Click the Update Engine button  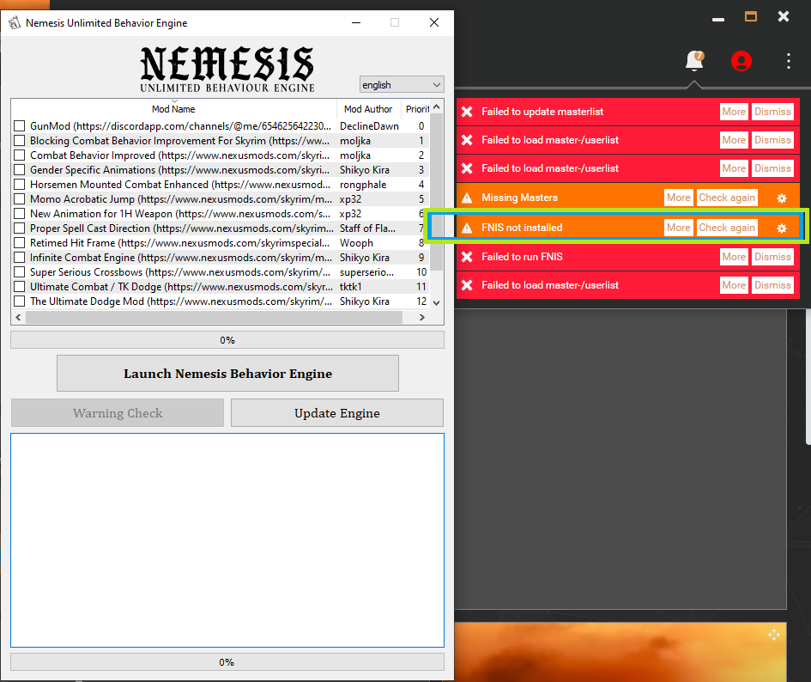(337, 412)
